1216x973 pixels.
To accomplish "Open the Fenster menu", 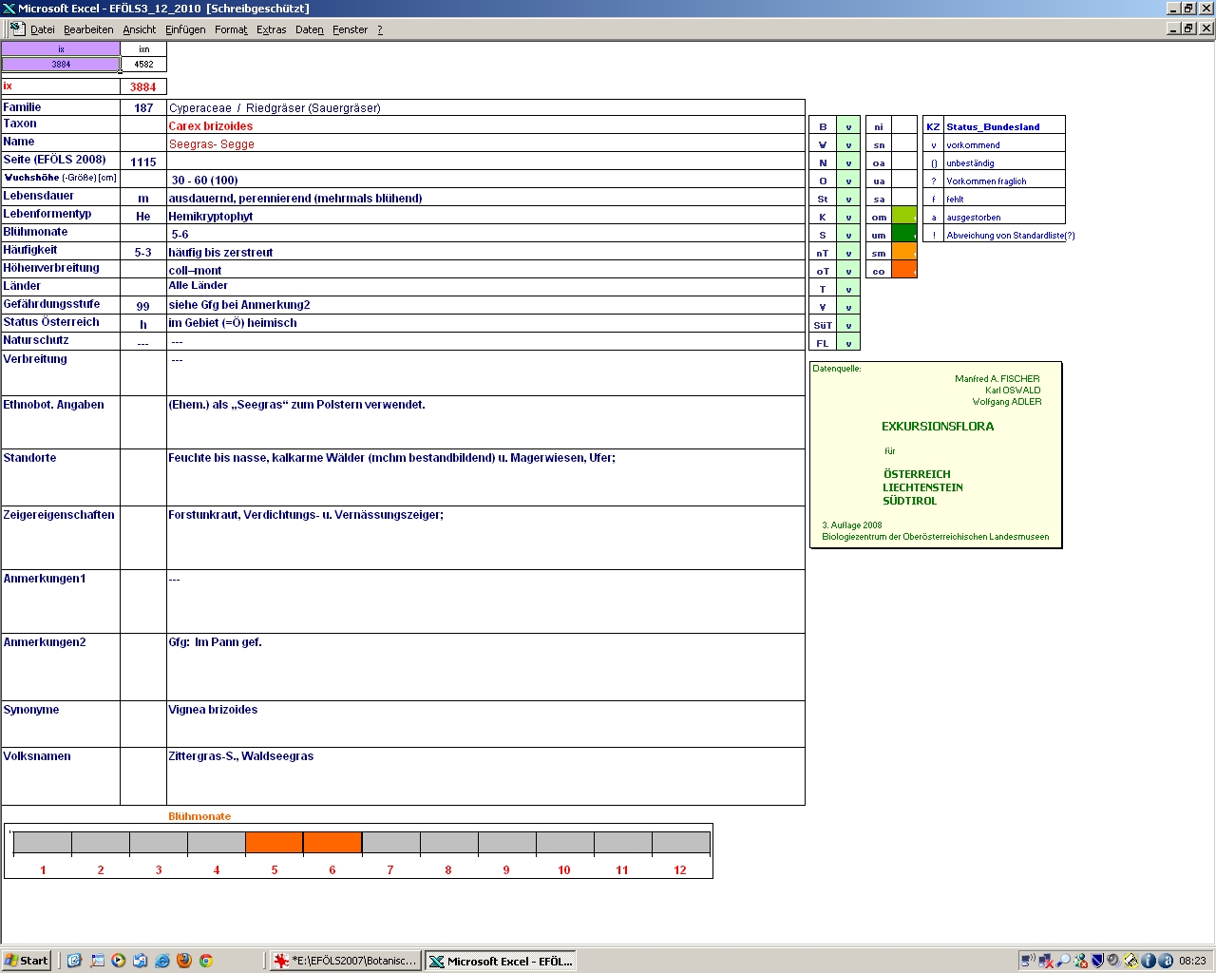I will [x=351, y=29].
